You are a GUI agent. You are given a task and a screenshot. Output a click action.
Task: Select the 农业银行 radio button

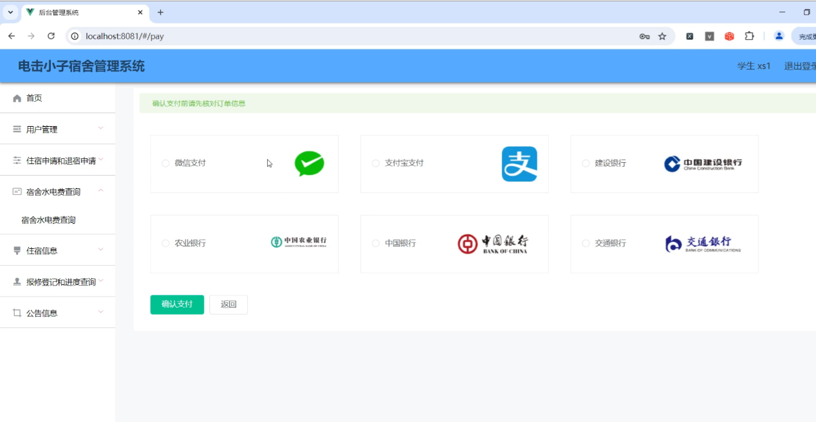coord(165,243)
